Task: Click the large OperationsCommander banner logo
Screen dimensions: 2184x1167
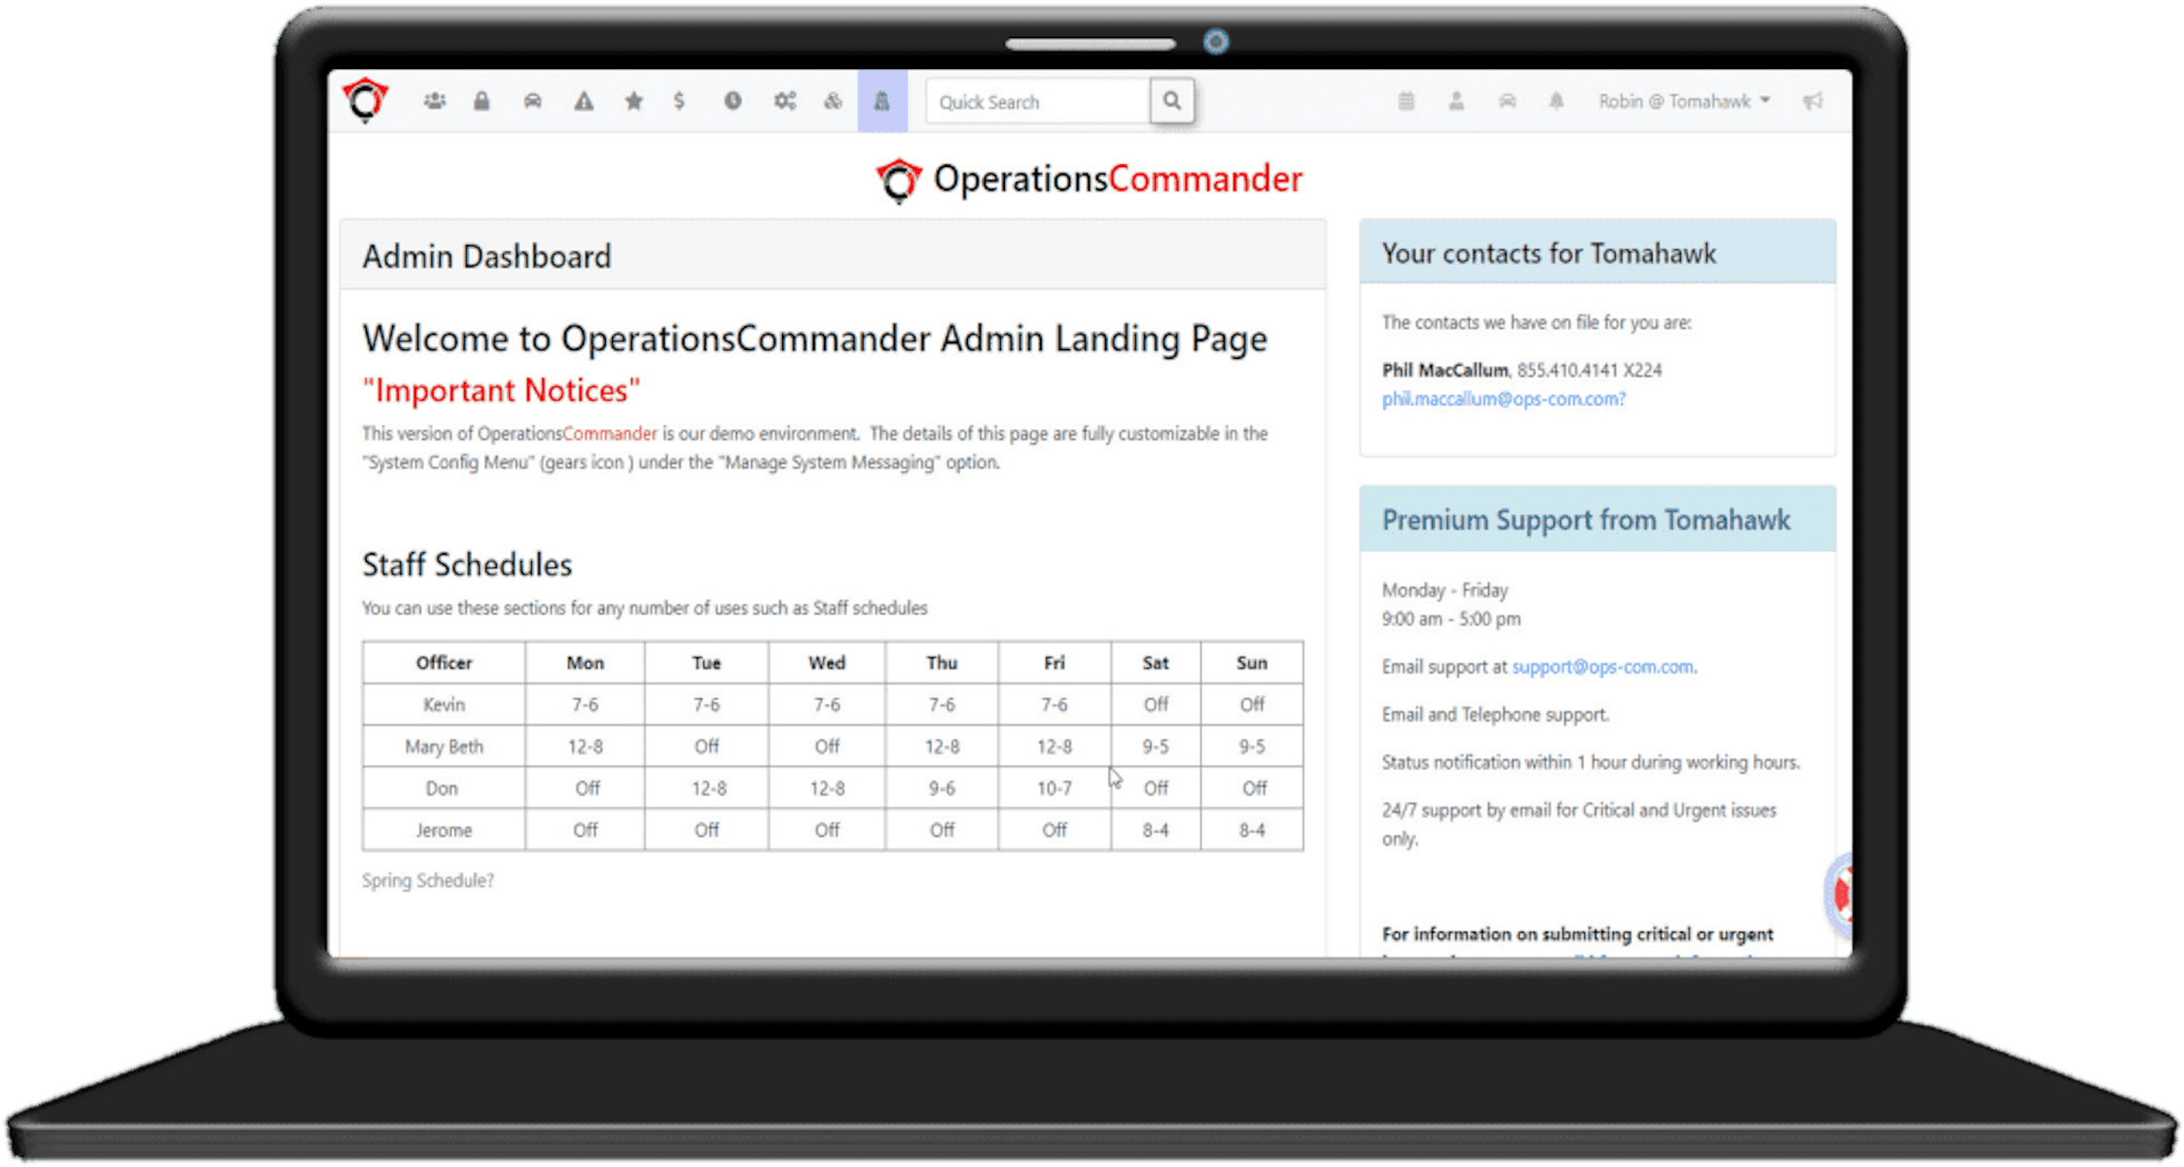Action: 1090,180
